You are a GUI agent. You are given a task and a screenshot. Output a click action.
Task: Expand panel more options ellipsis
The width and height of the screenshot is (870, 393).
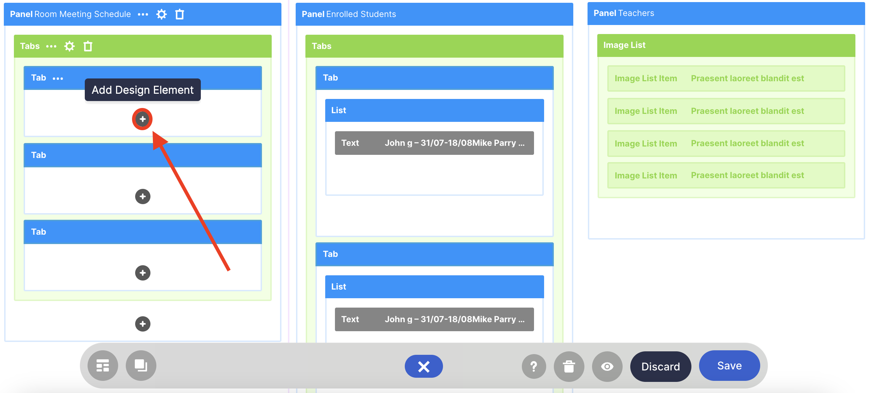coord(143,15)
